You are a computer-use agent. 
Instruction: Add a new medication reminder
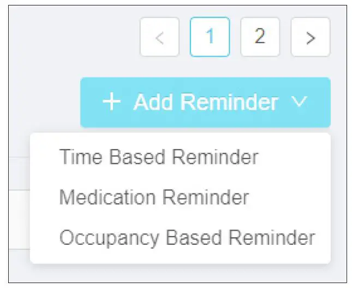154,197
